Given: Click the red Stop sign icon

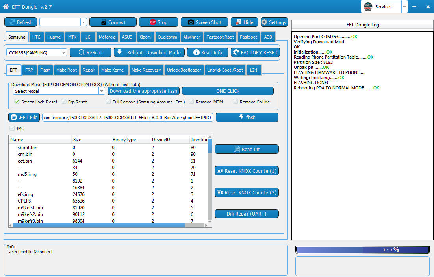Looking at the screenshot, I should point(152,22).
